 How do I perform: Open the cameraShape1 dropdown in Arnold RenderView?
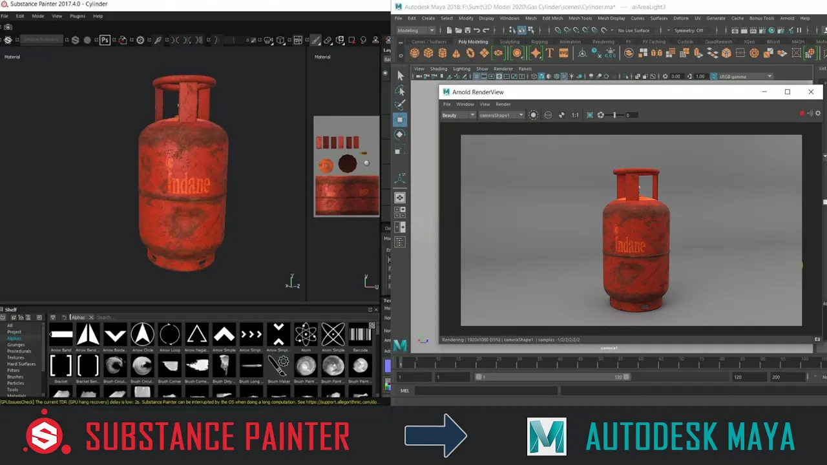pyautogui.click(x=501, y=115)
